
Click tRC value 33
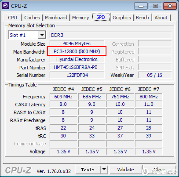pos(92,136)
